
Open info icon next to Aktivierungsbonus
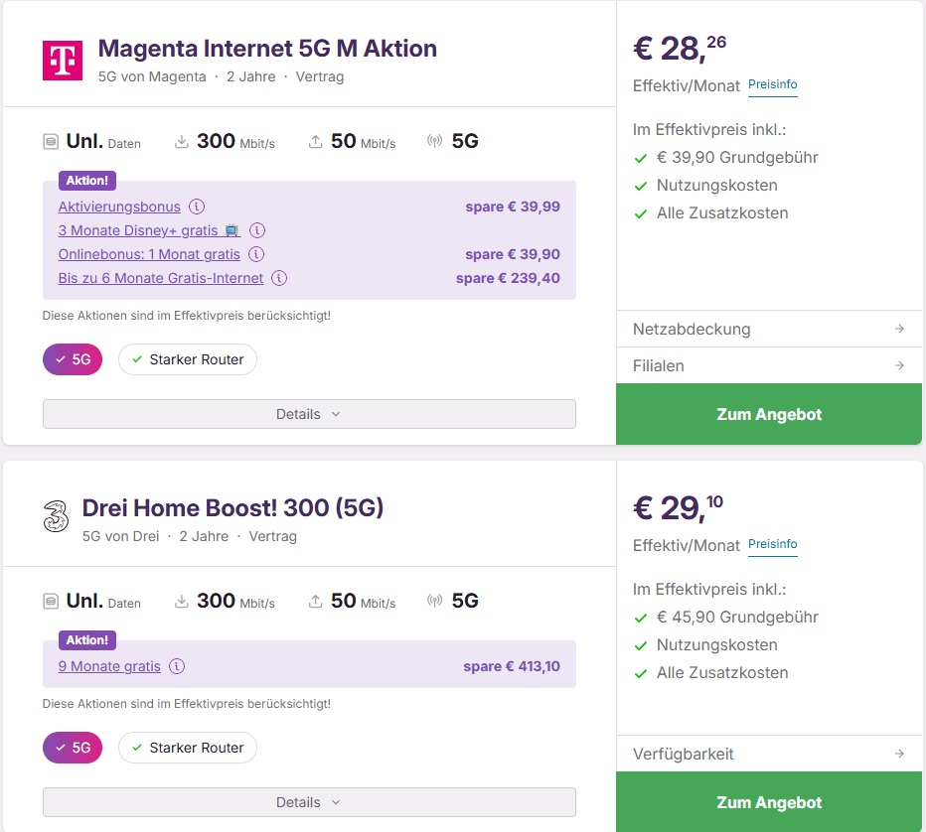click(197, 207)
